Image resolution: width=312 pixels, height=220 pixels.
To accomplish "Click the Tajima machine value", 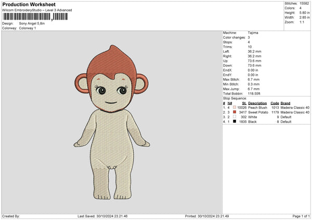I will coord(253,33).
